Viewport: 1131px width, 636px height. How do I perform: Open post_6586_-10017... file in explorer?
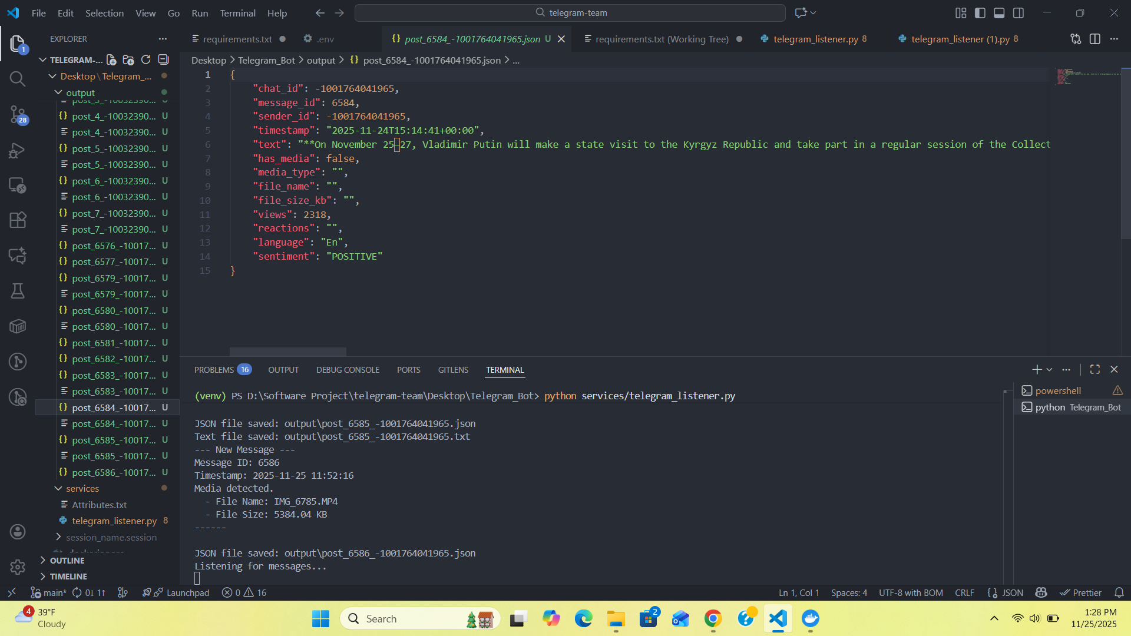tap(108, 472)
